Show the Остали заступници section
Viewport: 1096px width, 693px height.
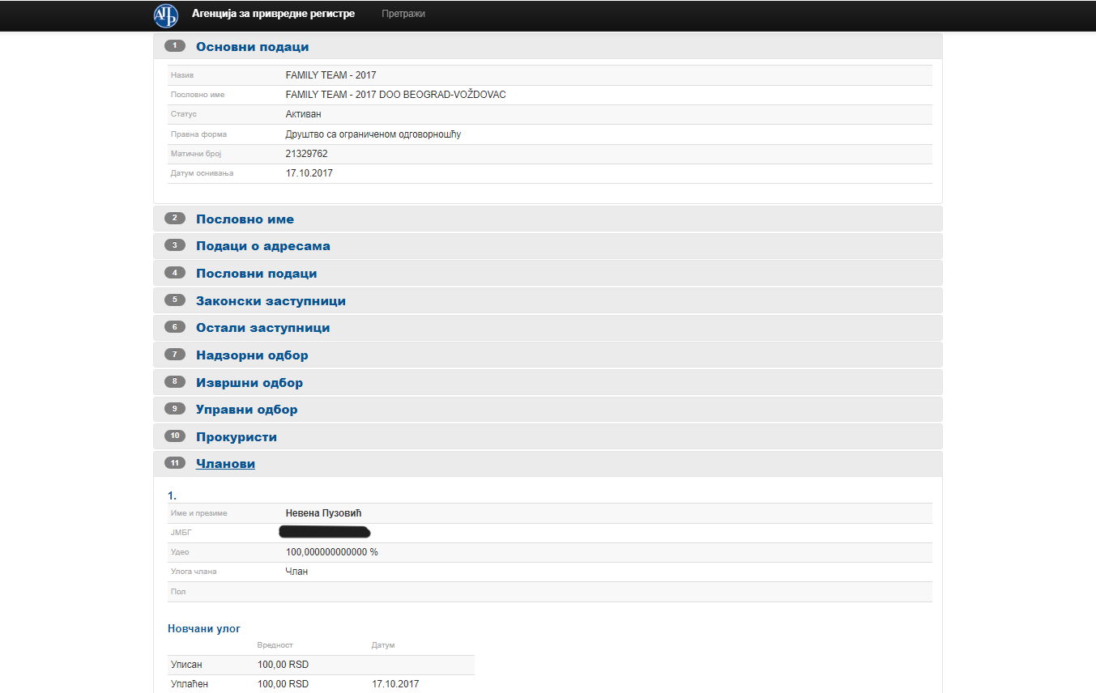(x=262, y=328)
